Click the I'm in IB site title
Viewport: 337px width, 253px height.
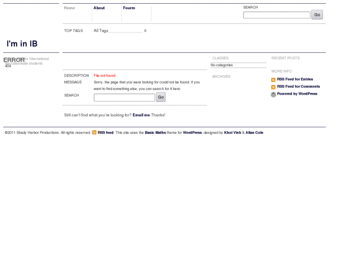tap(22, 44)
